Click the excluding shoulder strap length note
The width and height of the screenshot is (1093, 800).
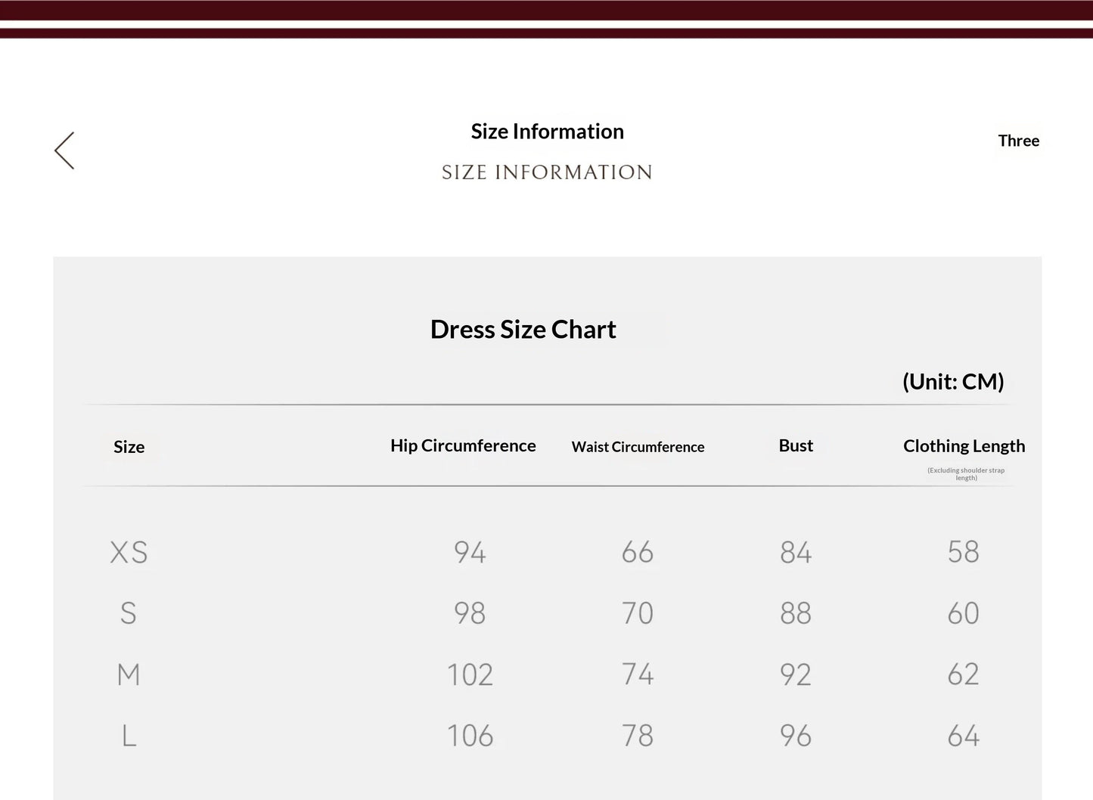coord(966,474)
